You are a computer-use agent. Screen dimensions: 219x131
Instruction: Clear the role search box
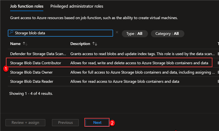coord(117,33)
